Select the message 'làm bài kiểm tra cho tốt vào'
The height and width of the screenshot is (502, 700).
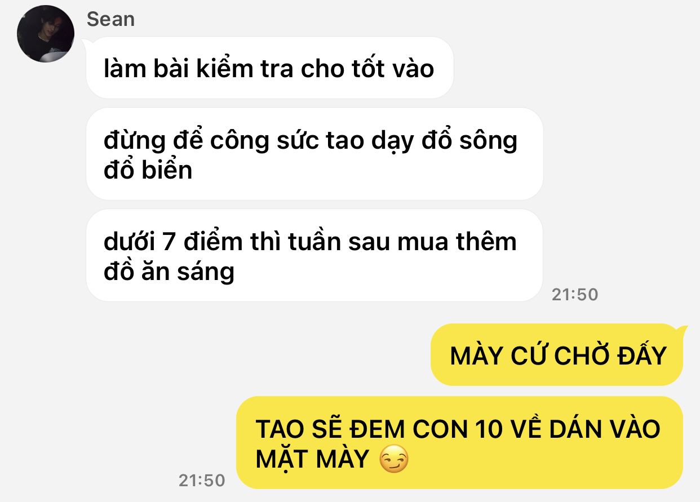(269, 68)
